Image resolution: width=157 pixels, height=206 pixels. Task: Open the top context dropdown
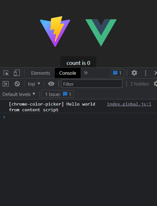34,84
